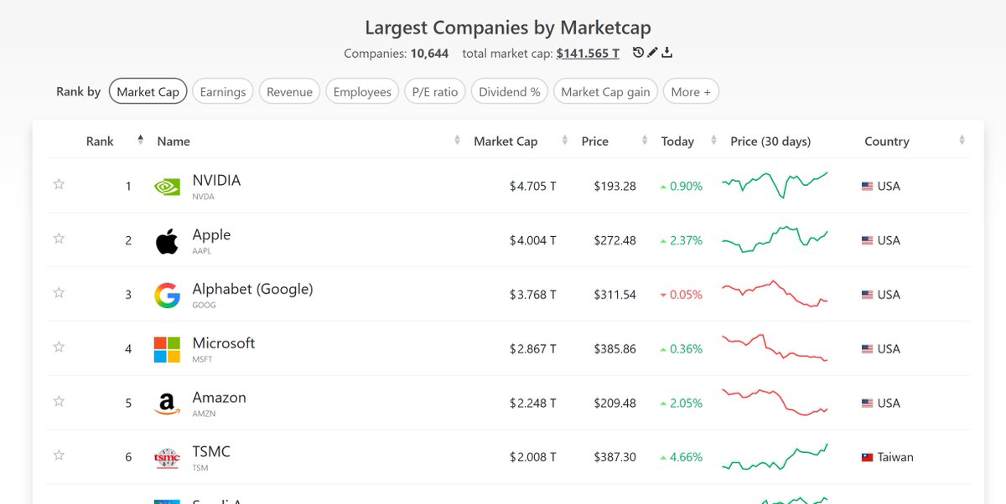Click the USA flag in Amazon row
1006x504 pixels.
click(x=868, y=404)
